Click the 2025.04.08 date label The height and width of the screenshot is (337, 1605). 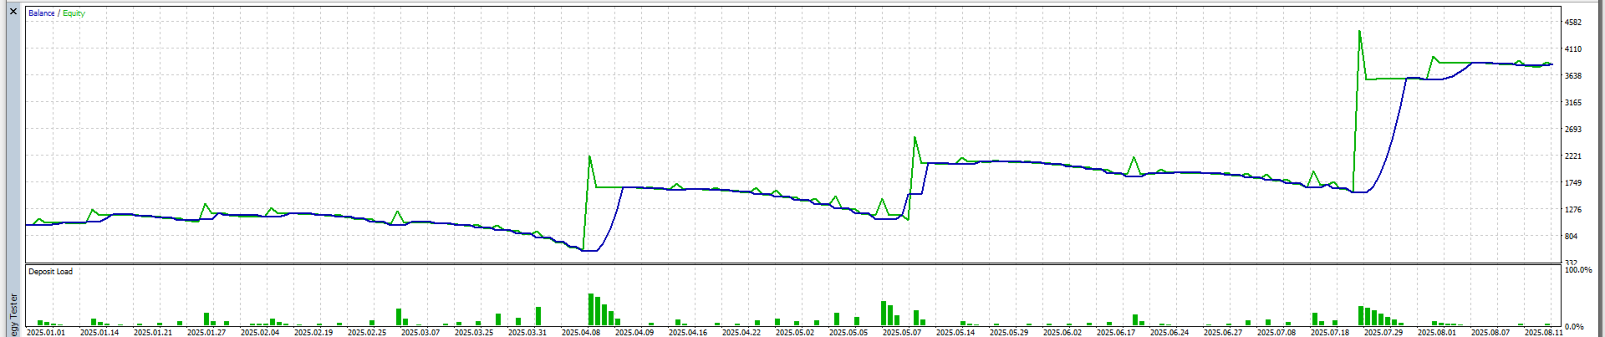point(581,333)
